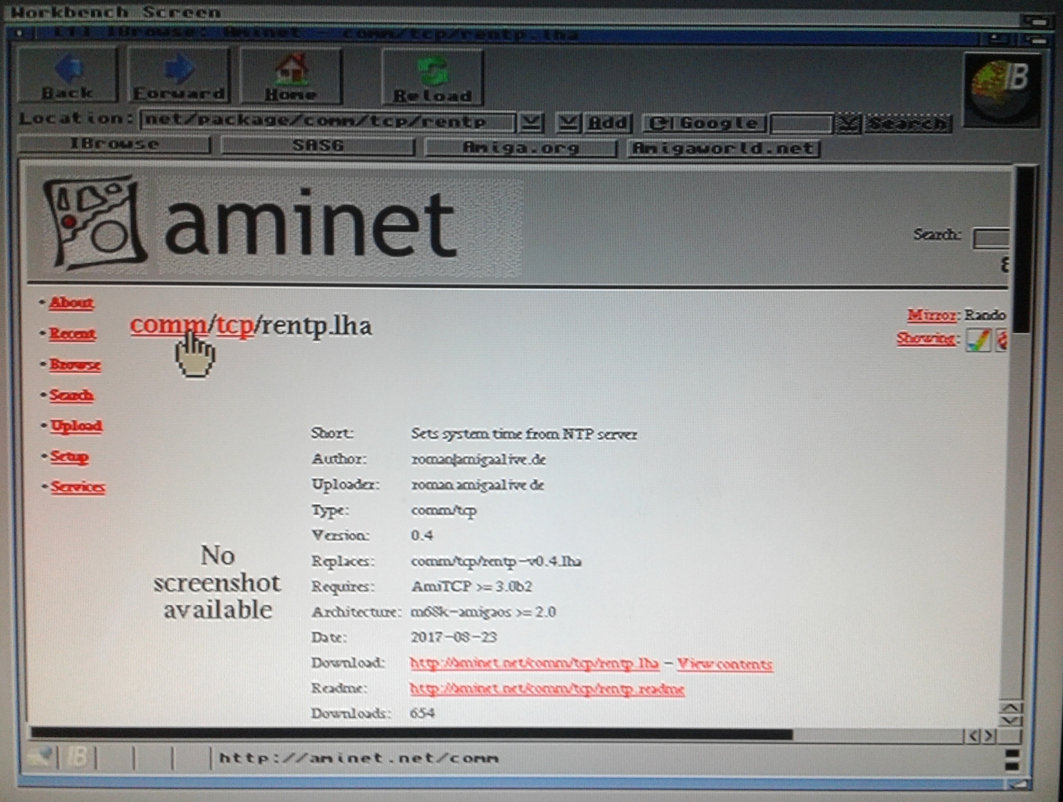Click the Aminet page search field
Image resolution: width=1063 pixels, height=802 pixels.
click(991, 238)
